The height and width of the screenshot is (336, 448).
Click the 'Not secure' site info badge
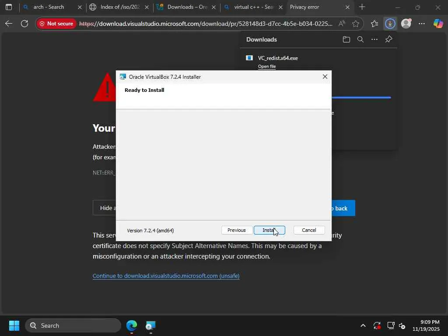click(x=56, y=24)
